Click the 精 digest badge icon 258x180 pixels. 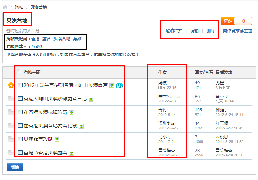[119, 85]
